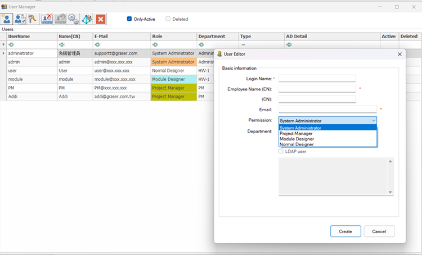Viewport: 422px width, 255px height.
Task: Click the (CN) name input field
Action: click(x=317, y=99)
